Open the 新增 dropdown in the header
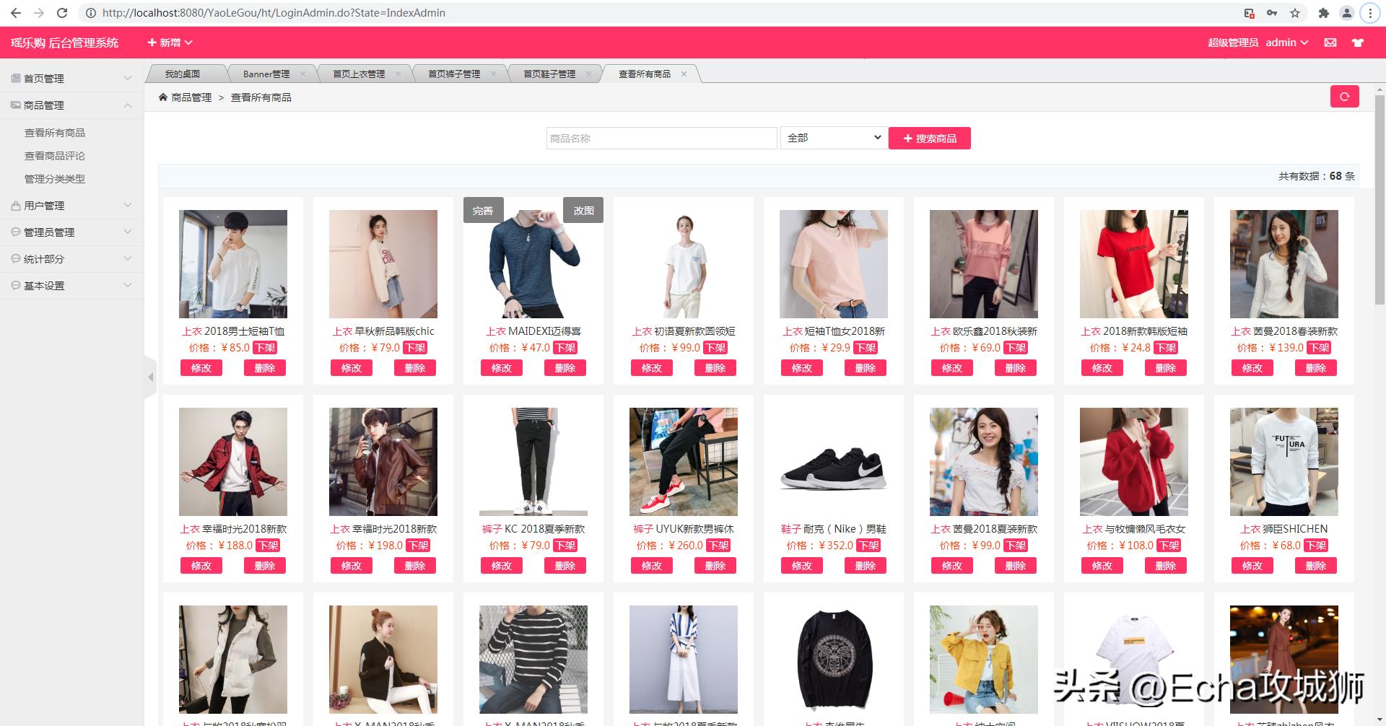1386x726 pixels. click(168, 43)
